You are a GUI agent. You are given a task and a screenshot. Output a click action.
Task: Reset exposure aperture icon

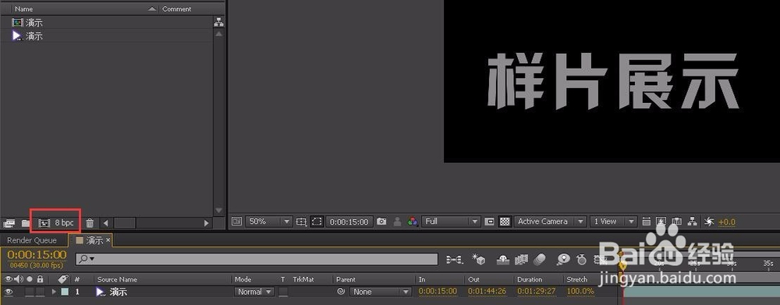709,222
